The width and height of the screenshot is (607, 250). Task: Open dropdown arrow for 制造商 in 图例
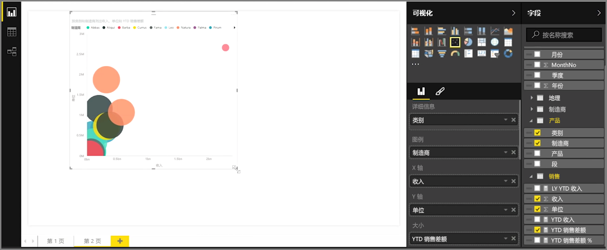(505, 153)
